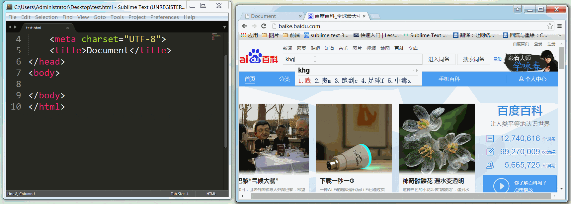
Task: Open the 巴黎'气候大餐' article image
Action: pos(274,139)
